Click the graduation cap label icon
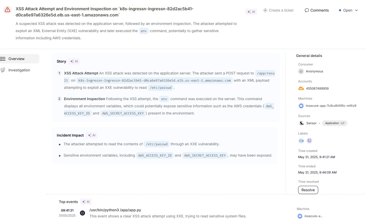Image resolution: width=366 pixels, height=221 pixels. point(301,141)
